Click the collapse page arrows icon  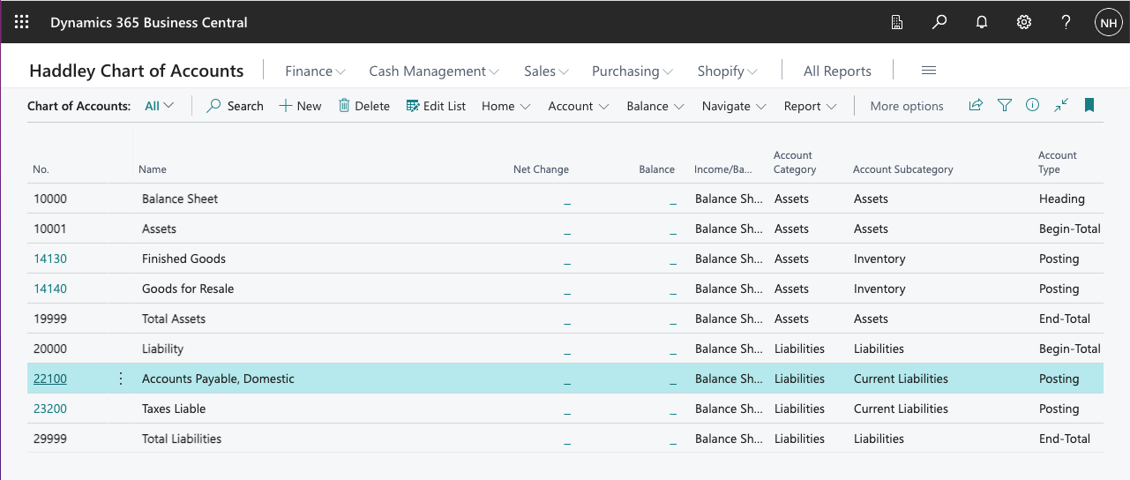tap(1061, 105)
